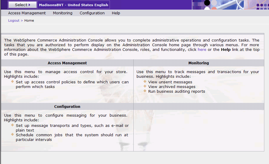The width and height of the screenshot is (269, 164).
Task: Open the Help menu
Action: (116, 13)
